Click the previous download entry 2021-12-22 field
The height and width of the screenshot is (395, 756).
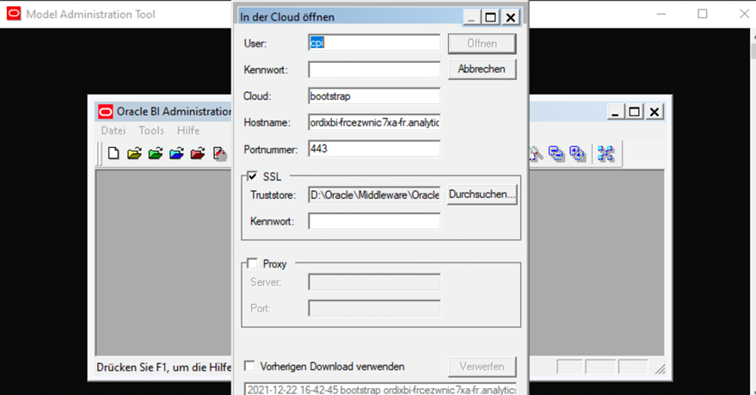point(381,389)
